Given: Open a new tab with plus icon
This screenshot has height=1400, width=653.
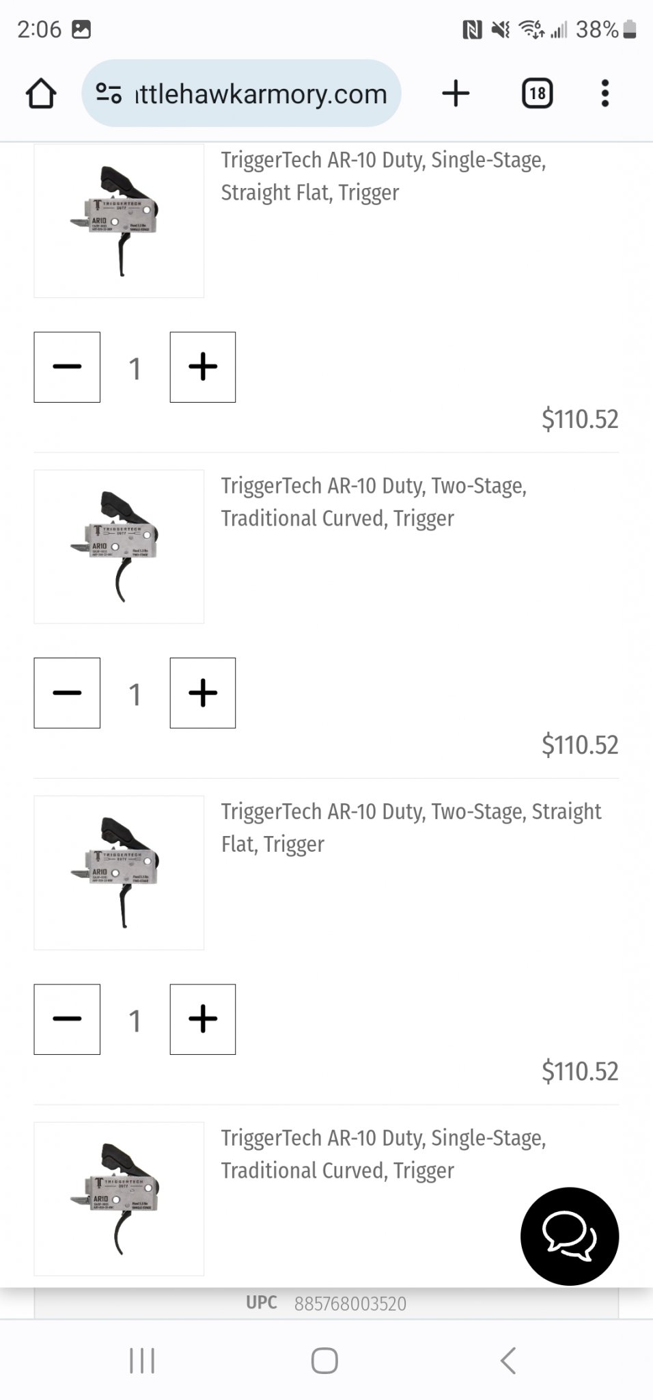Looking at the screenshot, I should [456, 93].
